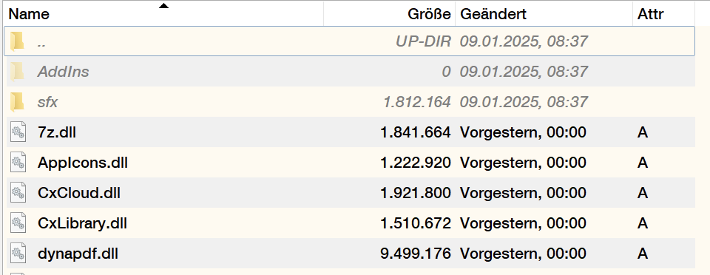Select the sfx folder name
This screenshot has width=710, height=275.
pos(47,102)
